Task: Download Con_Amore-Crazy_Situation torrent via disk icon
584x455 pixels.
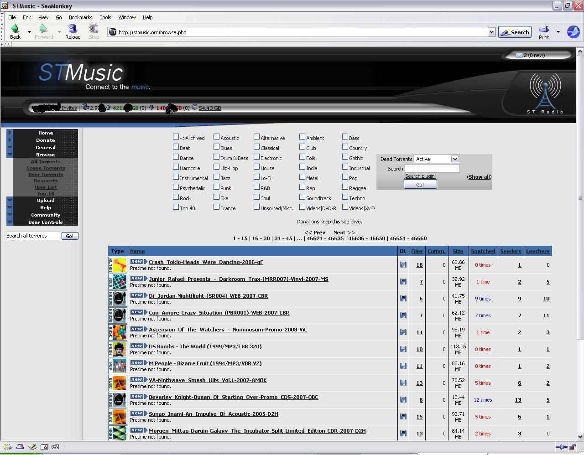Action: pyautogui.click(x=403, y=315)
